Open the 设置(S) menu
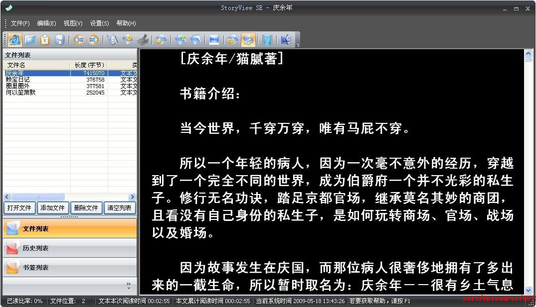 100,23
